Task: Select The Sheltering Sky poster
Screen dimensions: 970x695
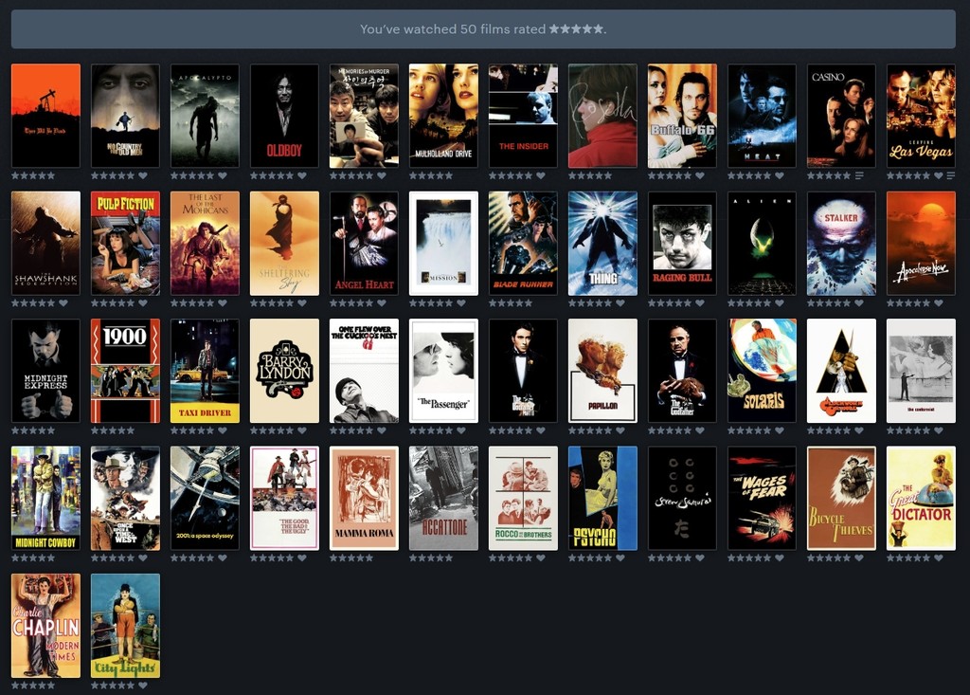Action: [x=284, y=244]
